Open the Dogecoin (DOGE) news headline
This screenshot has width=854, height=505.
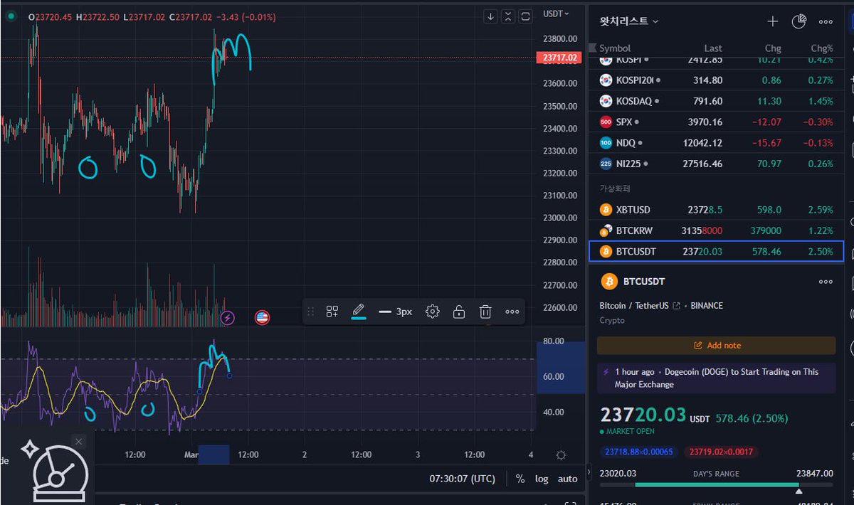click(x=717, y=378)
